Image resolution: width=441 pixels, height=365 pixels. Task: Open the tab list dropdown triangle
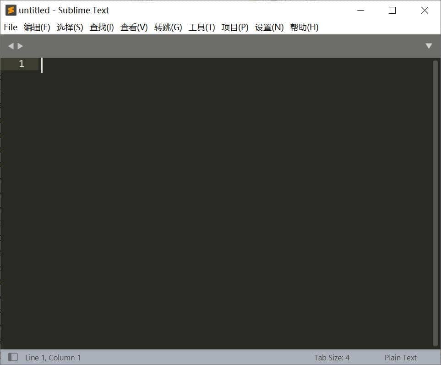(429, 46)
